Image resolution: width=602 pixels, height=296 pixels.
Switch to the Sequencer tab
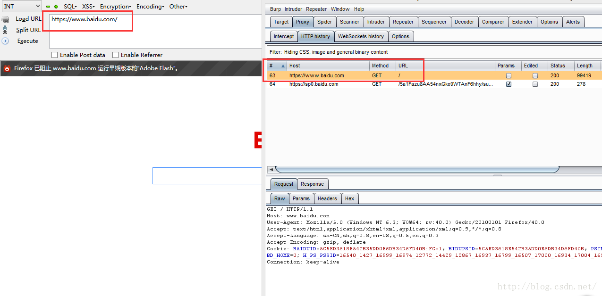point(434,22)
